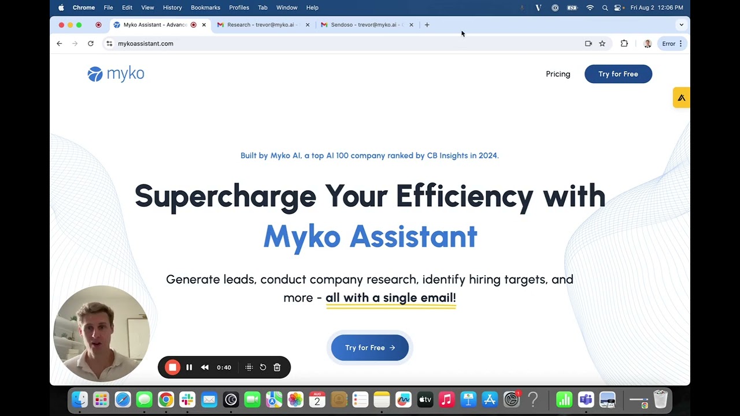Restart the recording with the circular arrow
This screenshot has width=740, height=416.
(263, 367)
